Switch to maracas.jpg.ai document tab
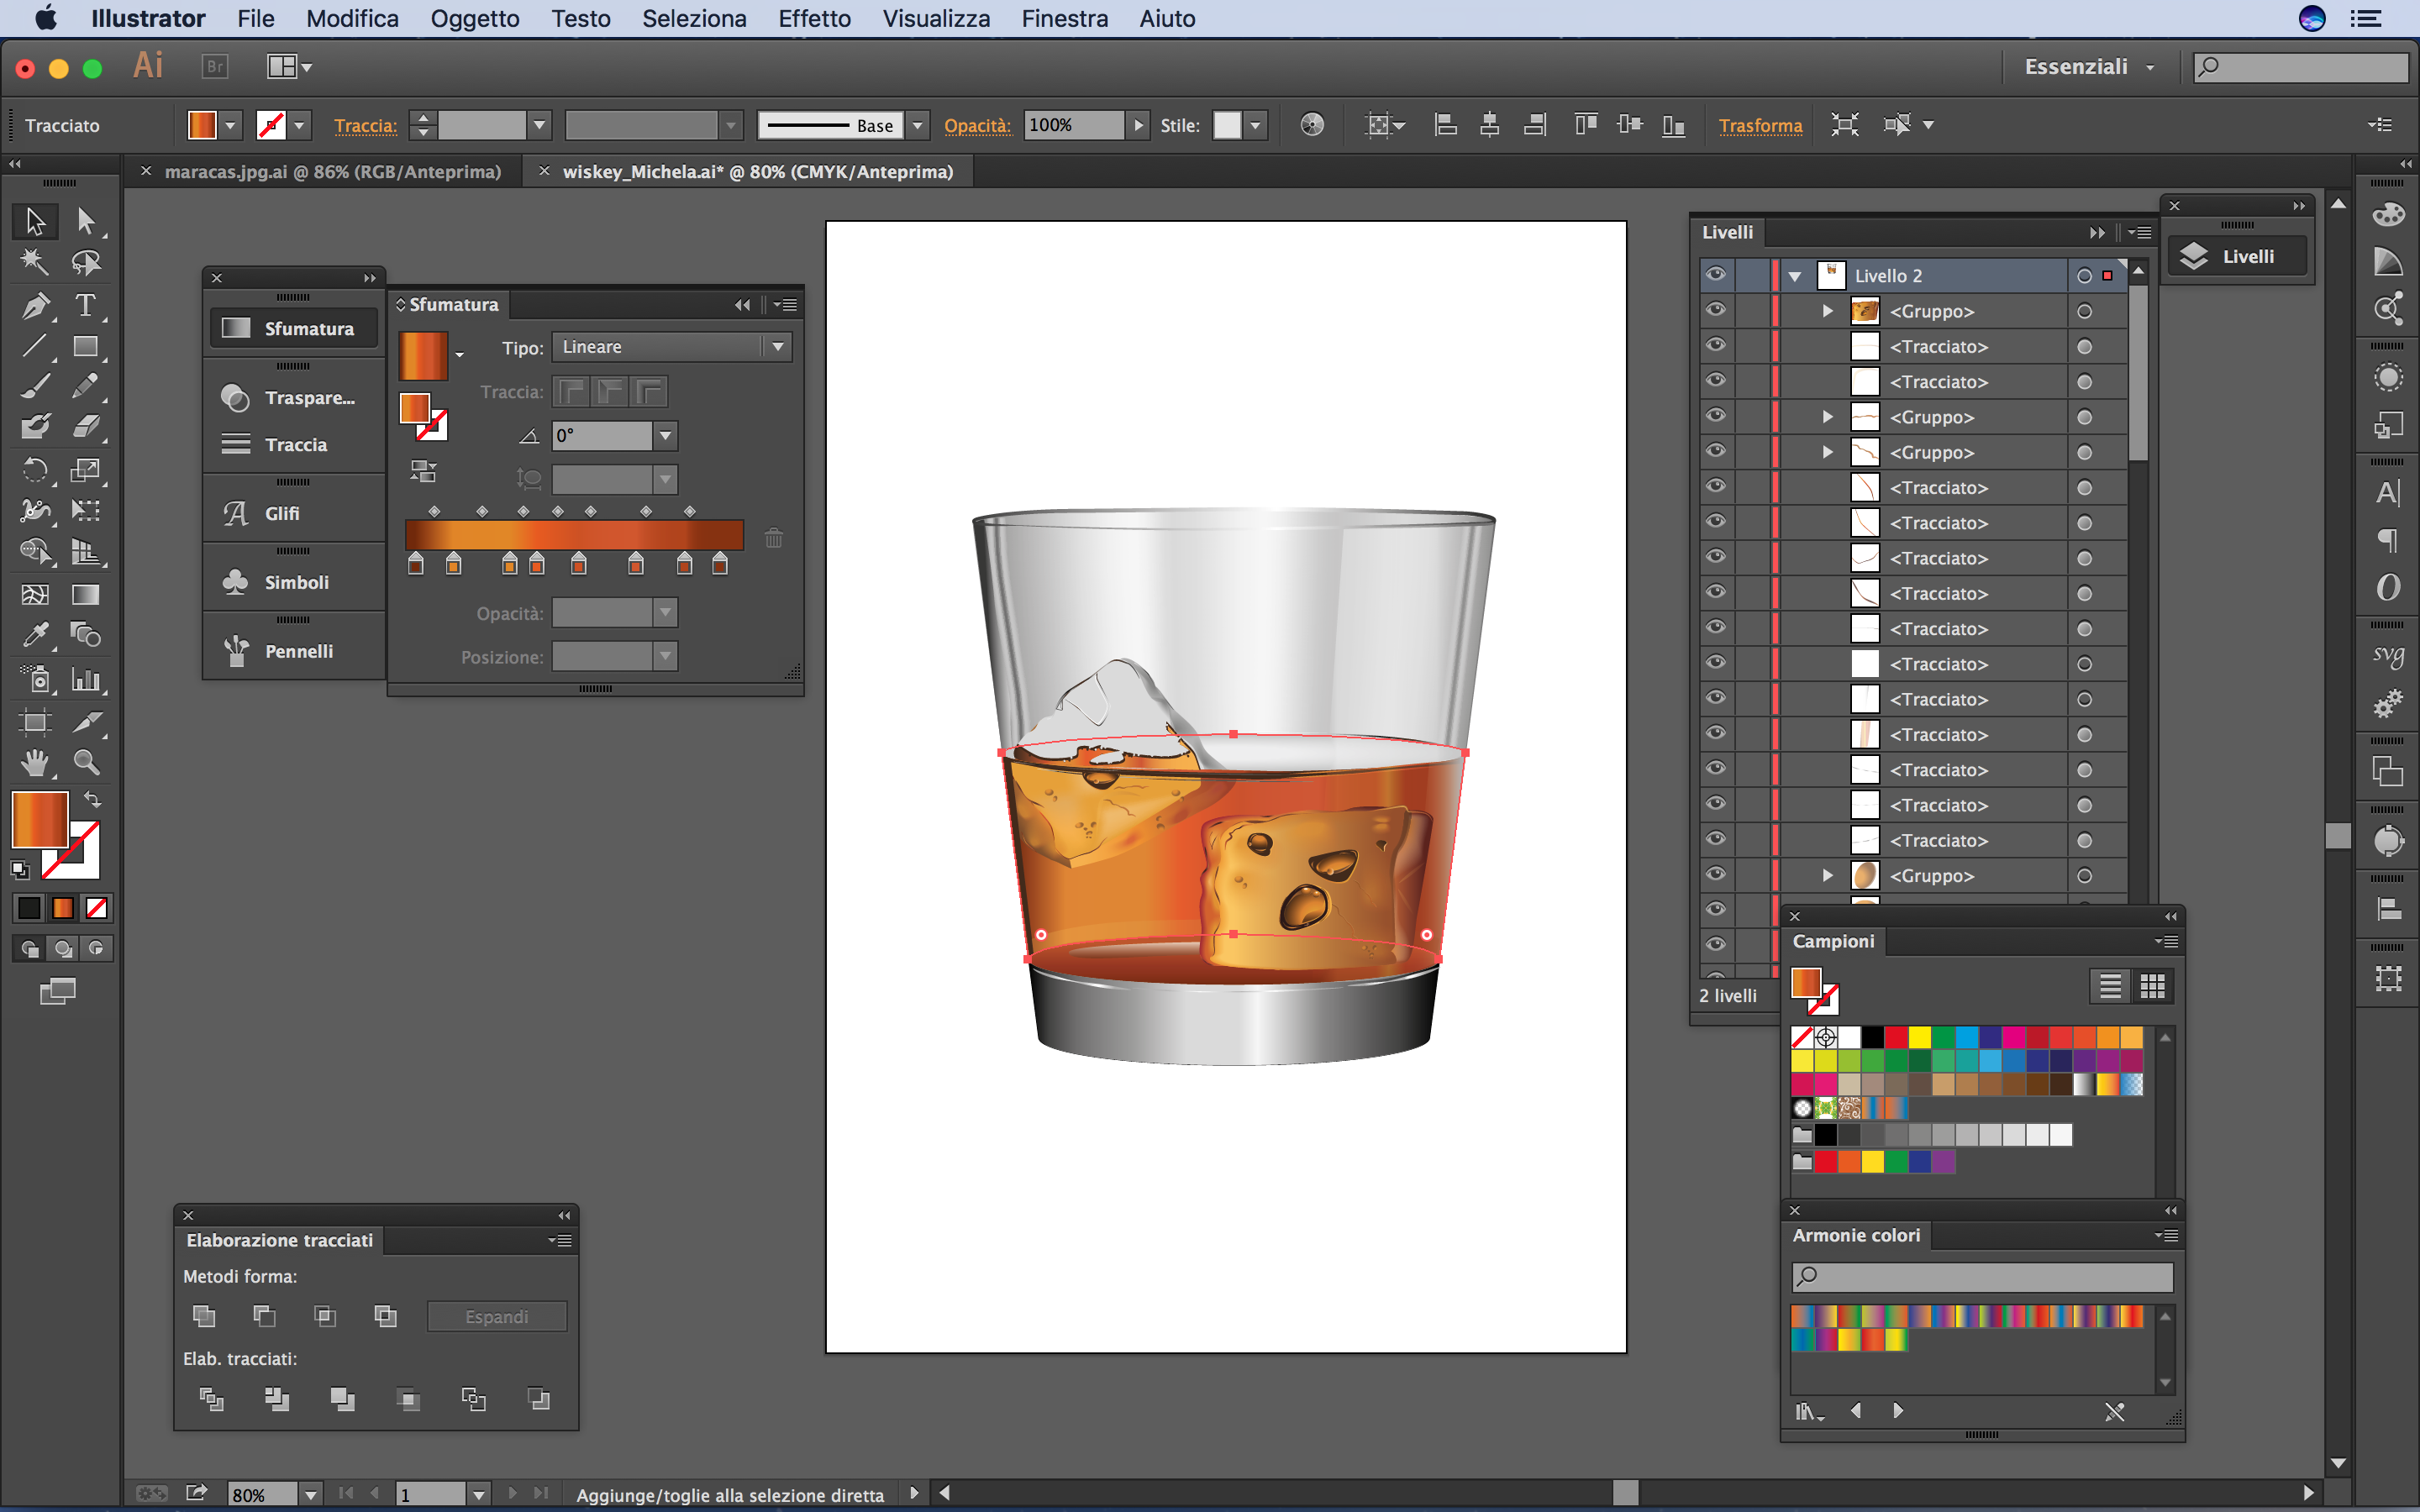The image size is (2420, 1512). tap(332, 171)
